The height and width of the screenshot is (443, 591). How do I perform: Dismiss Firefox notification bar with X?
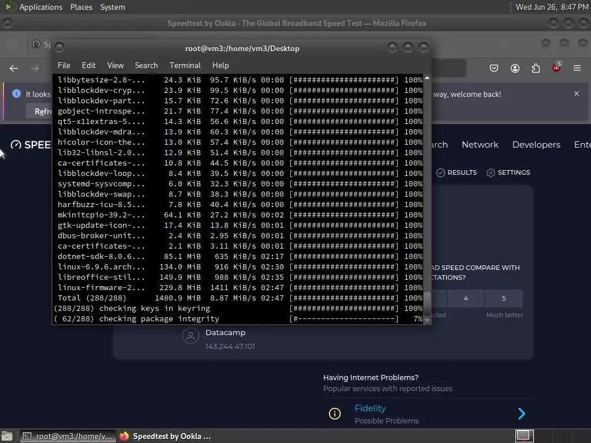click(577, 93)
